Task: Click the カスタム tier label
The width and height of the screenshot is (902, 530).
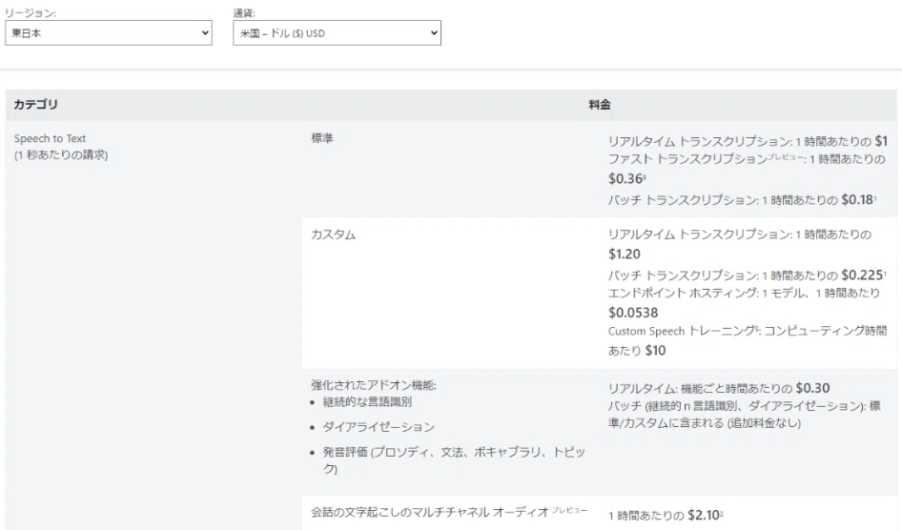Action: pyautogui.click(x=334, y=234)
